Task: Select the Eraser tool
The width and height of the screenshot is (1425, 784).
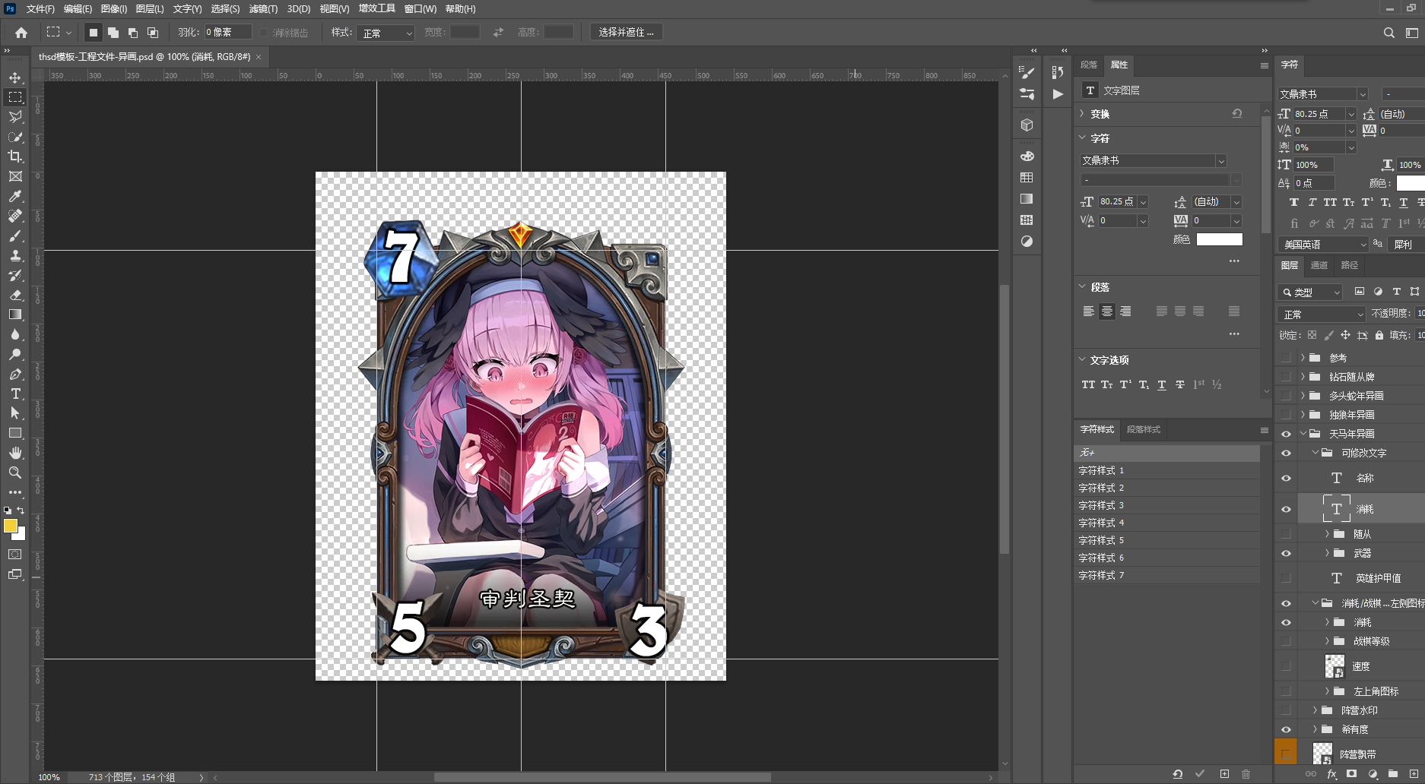Action: tap(15, 295)
